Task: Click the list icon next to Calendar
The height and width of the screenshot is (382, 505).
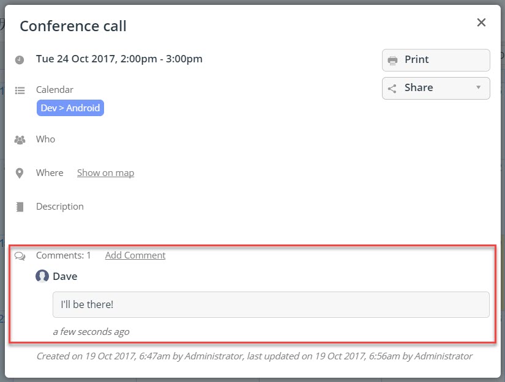Action: coord(20,90)
